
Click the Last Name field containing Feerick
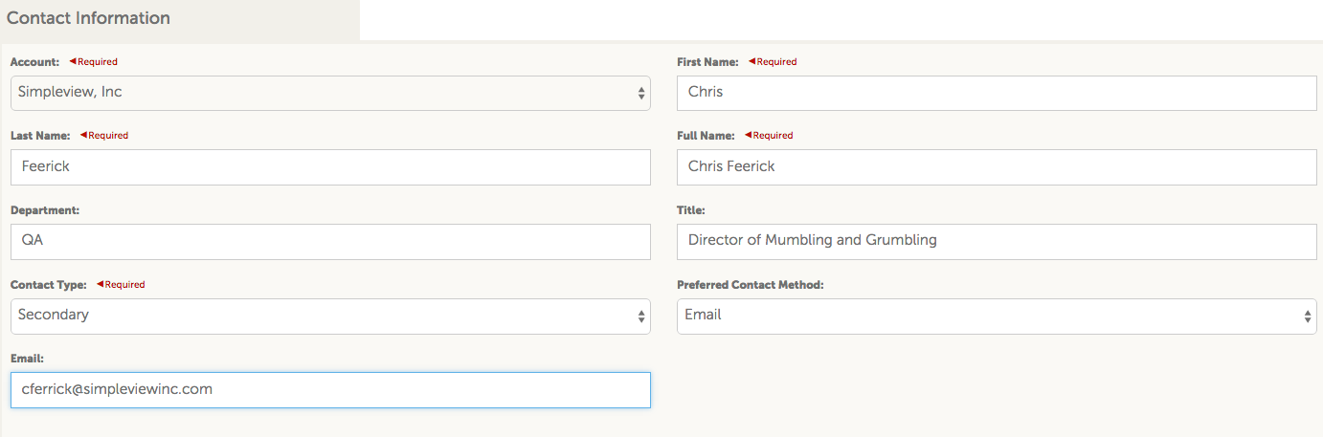click(x=330, y=167)
